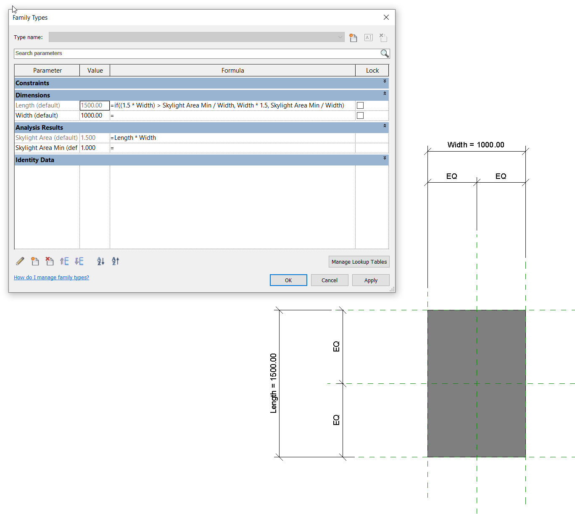Viewport: 575px width, 514px height.
Task: Select the 'Length = 1500.00' dimension in drawing
Action: 273,383
